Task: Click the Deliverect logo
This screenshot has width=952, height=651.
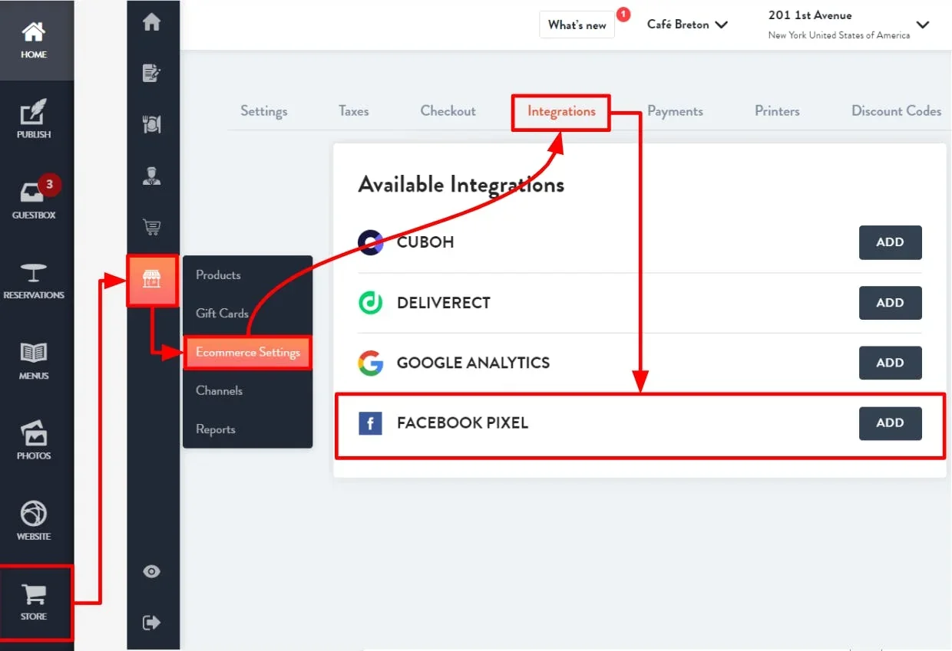Action: pyautogui.click(x=371, y=303)
